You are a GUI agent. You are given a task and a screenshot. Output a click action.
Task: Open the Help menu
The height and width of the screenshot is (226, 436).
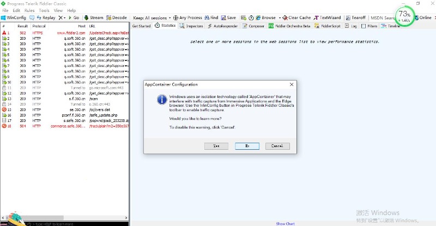pos(71,10)
